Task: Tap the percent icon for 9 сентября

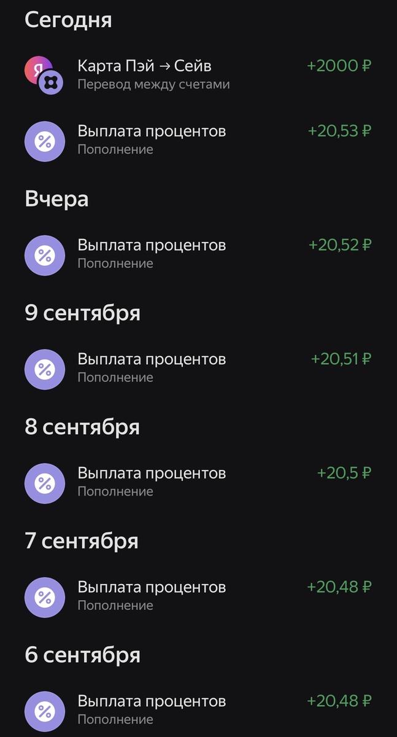Action: (x=44, y=369)
